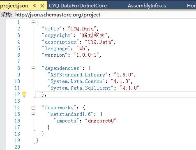Click the "zh" value
This screenshot has height=150, width=196.
point(82,48)
